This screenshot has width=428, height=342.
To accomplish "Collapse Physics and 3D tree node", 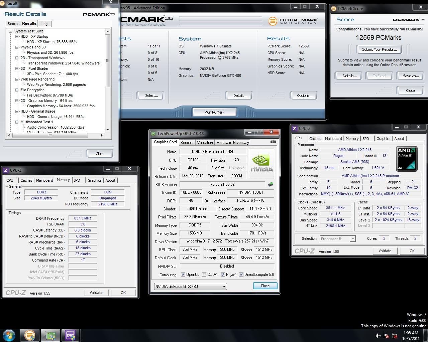I will (x=17, y=47).
